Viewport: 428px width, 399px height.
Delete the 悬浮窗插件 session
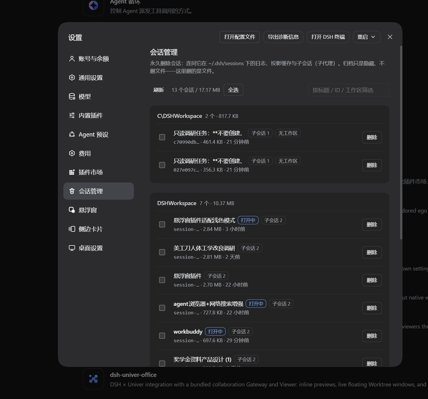click(x=372, y=280)
